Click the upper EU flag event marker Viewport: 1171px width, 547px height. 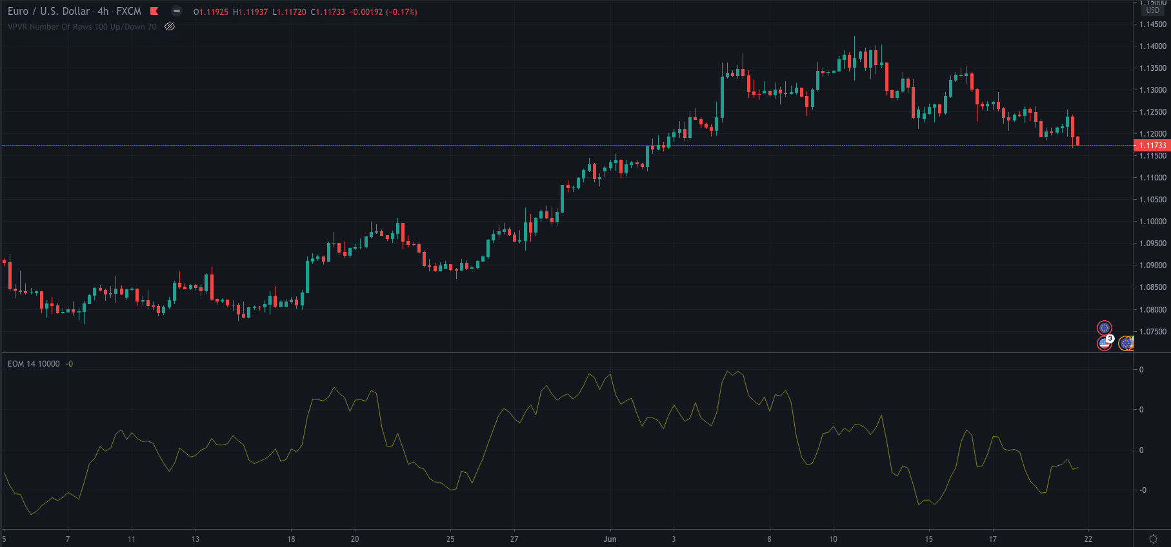(1105, 328)
